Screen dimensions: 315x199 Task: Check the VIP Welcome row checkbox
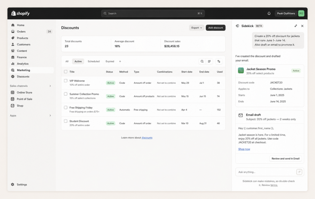66,81
